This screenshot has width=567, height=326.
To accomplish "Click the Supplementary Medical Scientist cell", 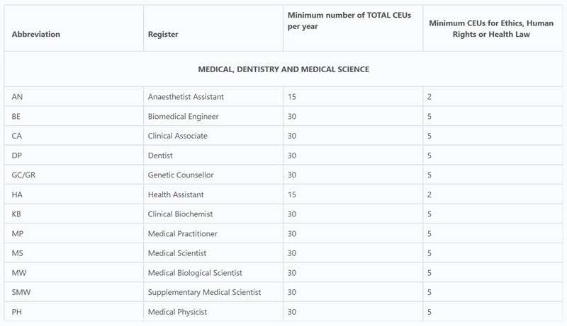I will pos(204,292).
